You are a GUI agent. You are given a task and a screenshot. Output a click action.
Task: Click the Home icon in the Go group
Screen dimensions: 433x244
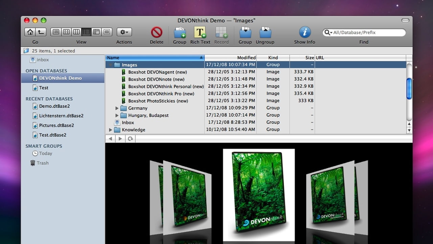30,32
